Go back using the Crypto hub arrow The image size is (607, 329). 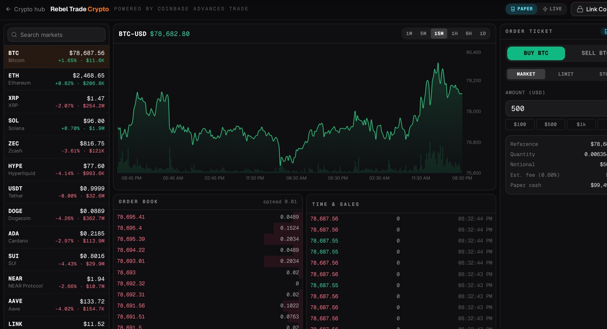(x=8, y=9)
